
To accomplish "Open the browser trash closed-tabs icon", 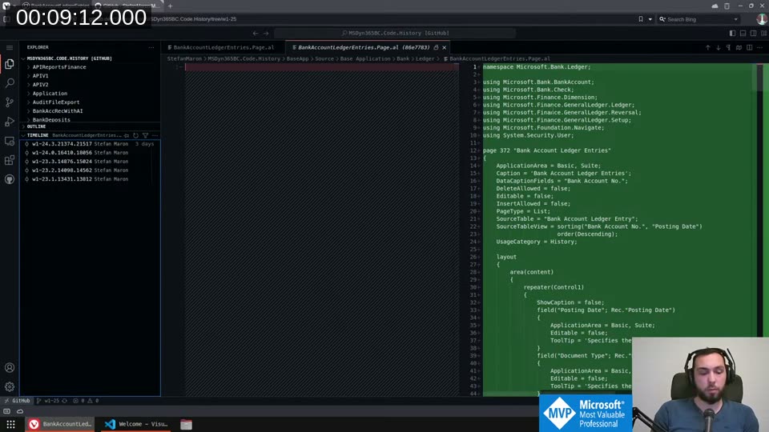I will click(x=727, y=6).
